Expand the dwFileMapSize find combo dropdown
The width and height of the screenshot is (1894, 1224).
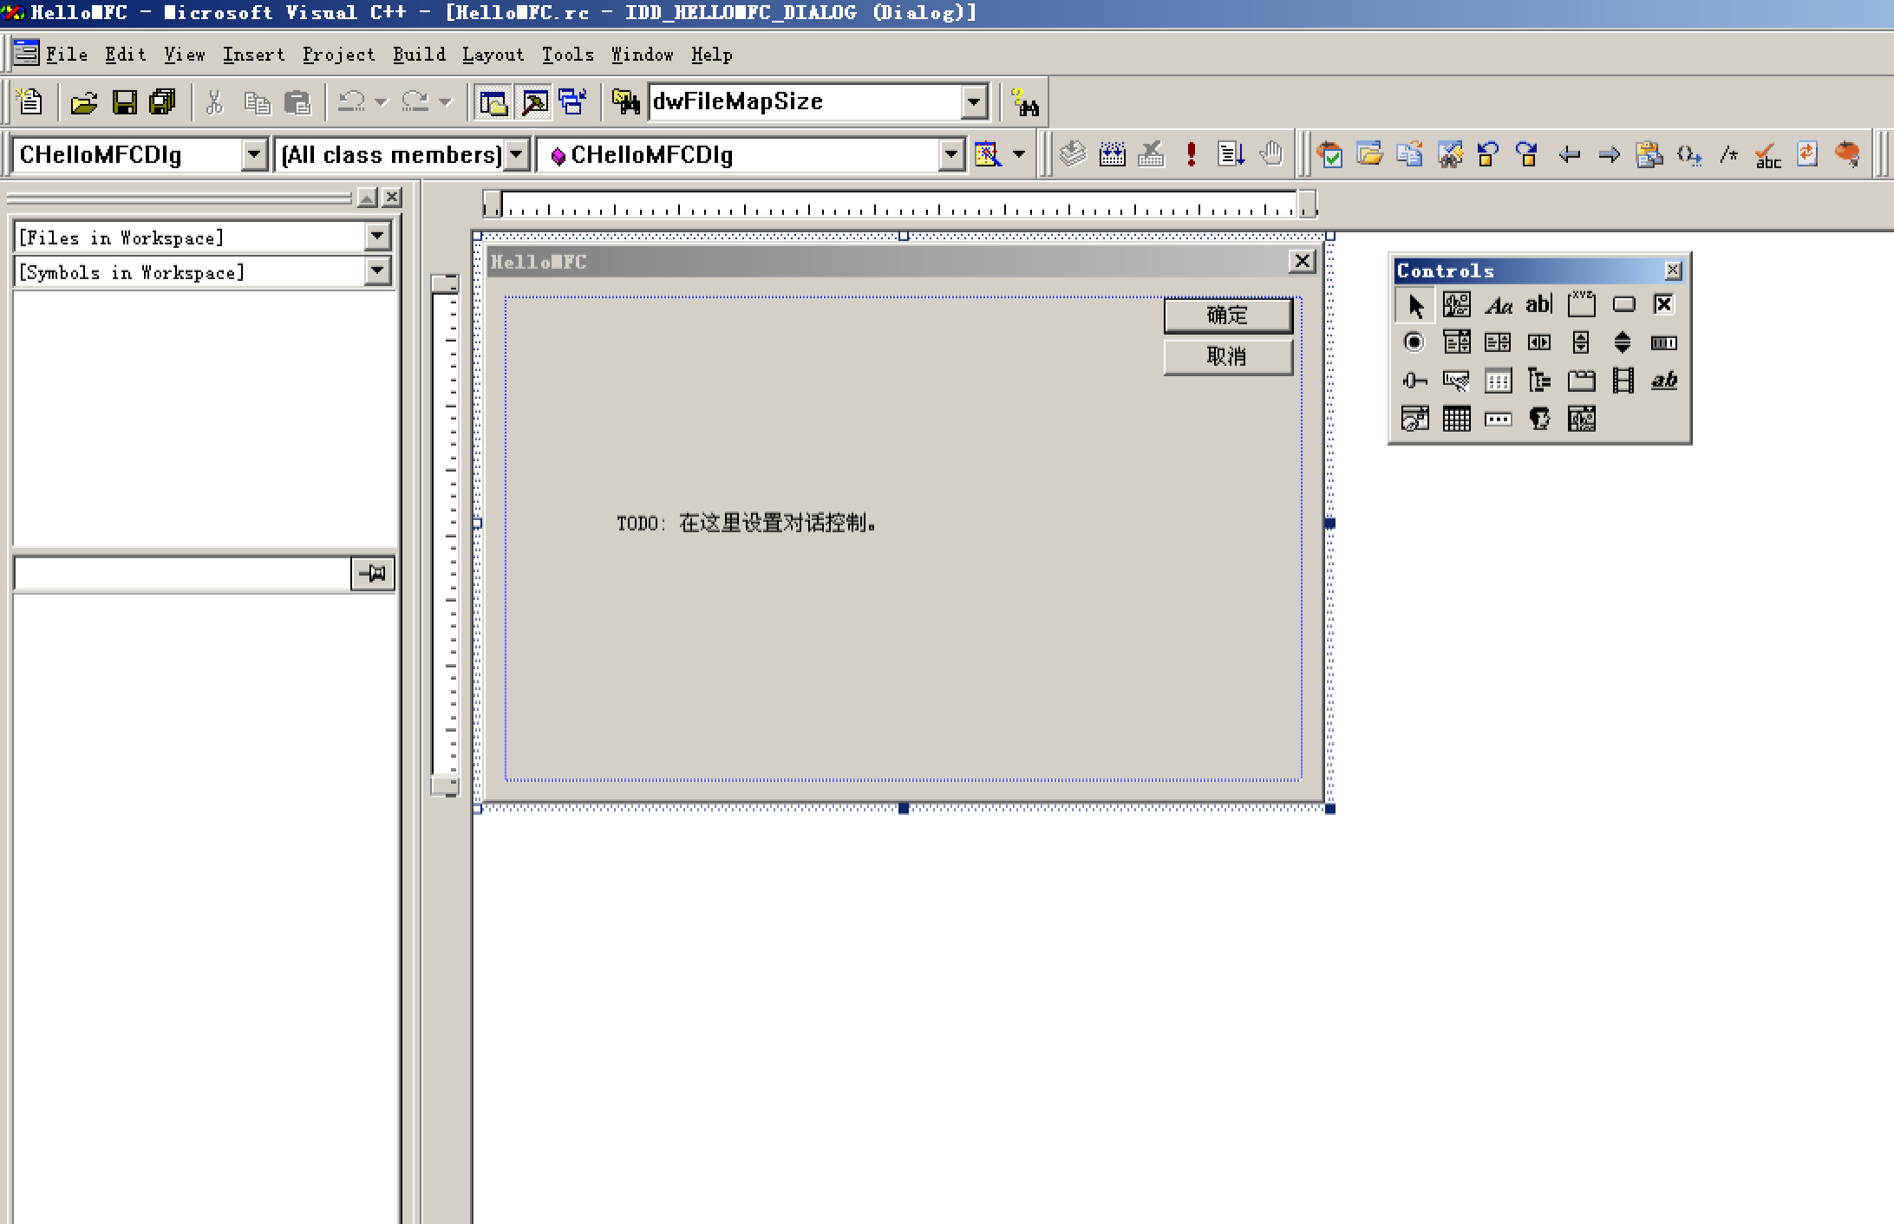973,101
